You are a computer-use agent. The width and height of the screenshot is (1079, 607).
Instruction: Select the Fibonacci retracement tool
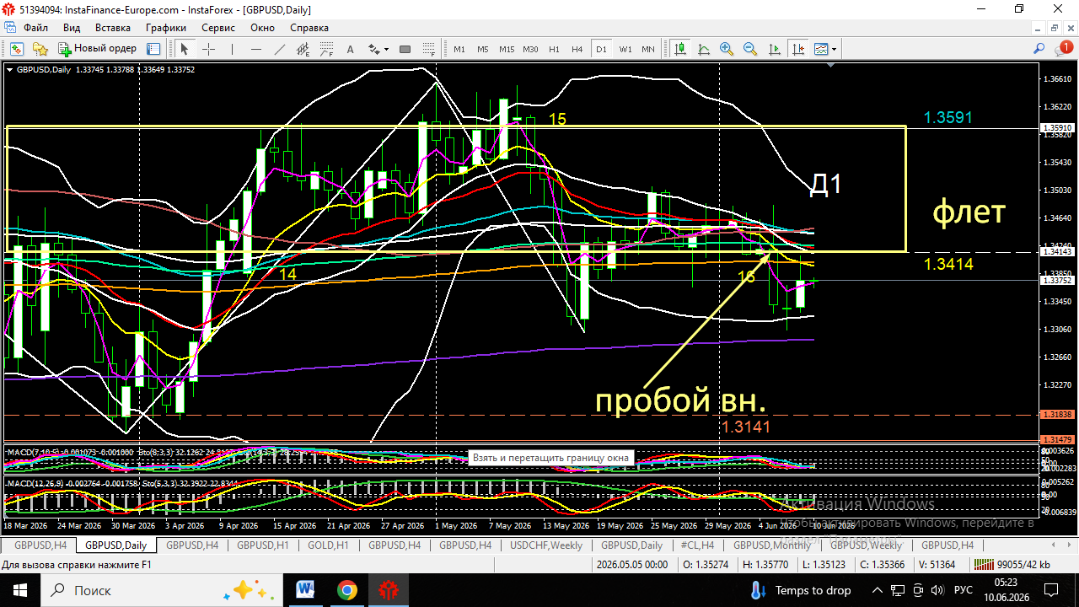(x=327, y=49)
